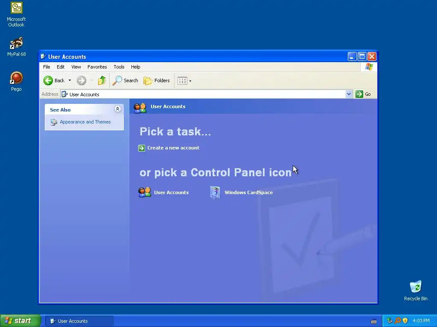Open the Favorites menu
Screen dimensions: 437x327
(97, 67)
